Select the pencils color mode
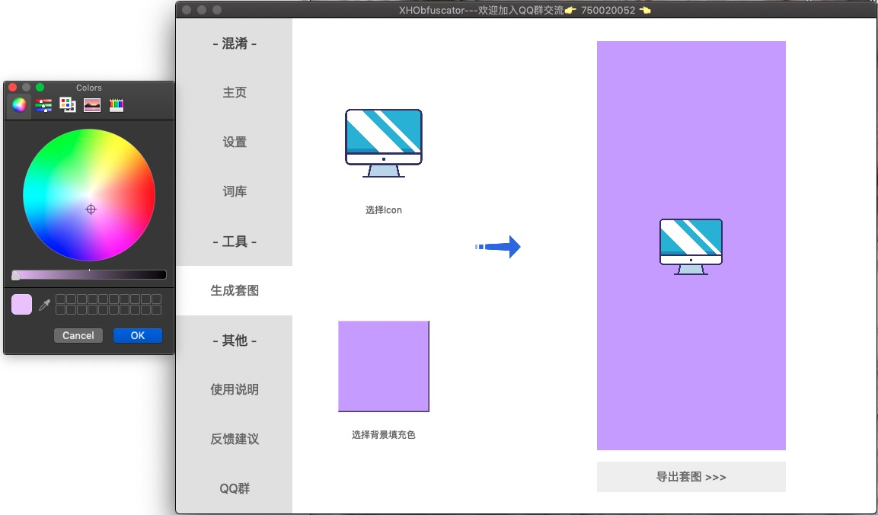The width and height of the screenshot is (878, 515). (x=116, y=104)
